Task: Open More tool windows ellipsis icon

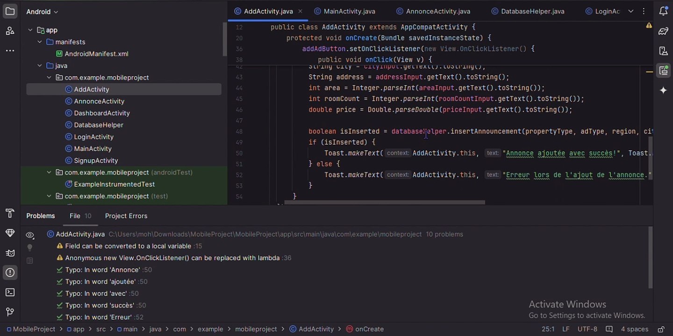Action: click(x=10, y=50)
